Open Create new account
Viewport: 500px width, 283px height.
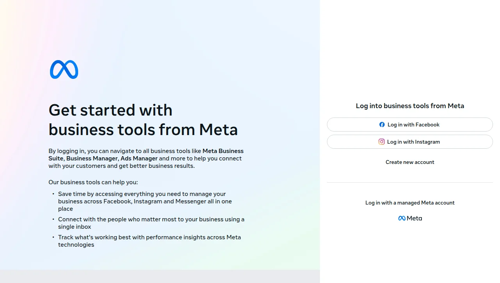[x=410, y=162]
